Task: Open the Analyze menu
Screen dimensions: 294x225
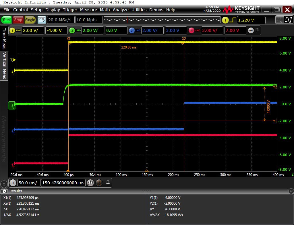Action: point(121,10)
